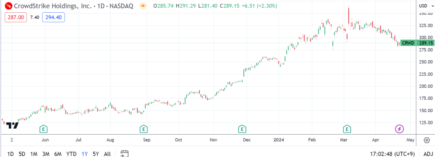Screen dimensions: 435x157
Task: Select the 5D time range
Action: [x=22, y=154]
